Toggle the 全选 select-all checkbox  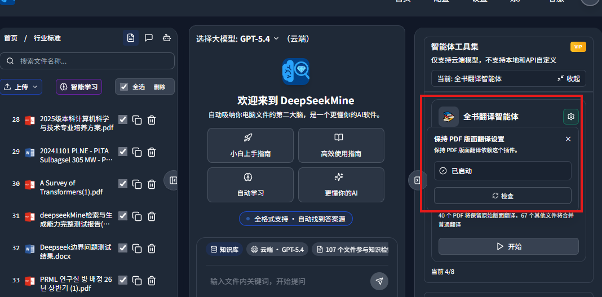[123, 87]
